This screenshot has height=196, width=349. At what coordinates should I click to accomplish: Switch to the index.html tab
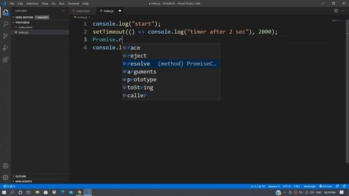pyautogui.click(x=83, y=11)
